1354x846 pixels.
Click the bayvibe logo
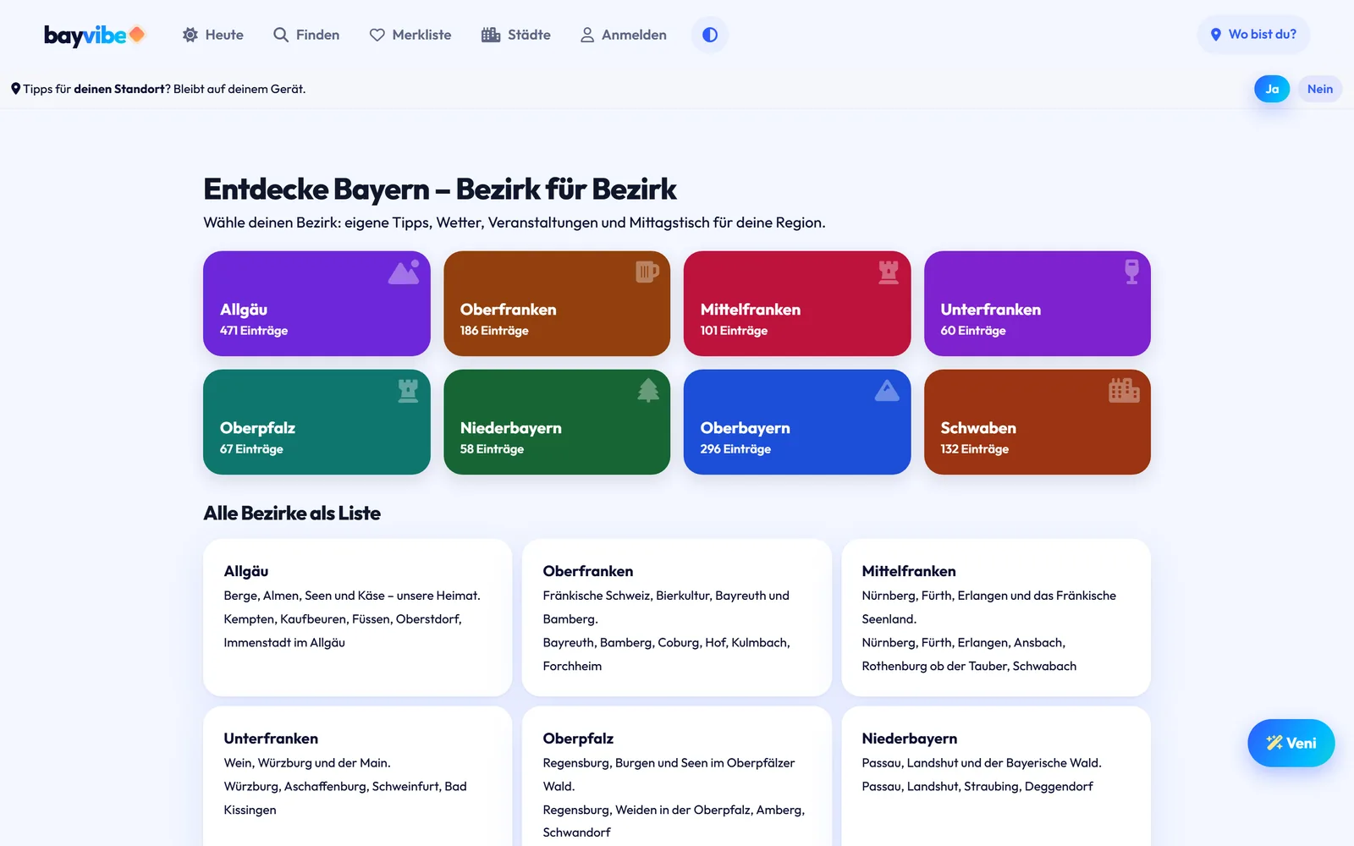tap(95, 35)
